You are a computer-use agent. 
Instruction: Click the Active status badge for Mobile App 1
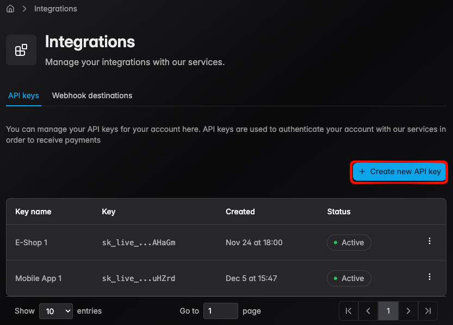349,278
